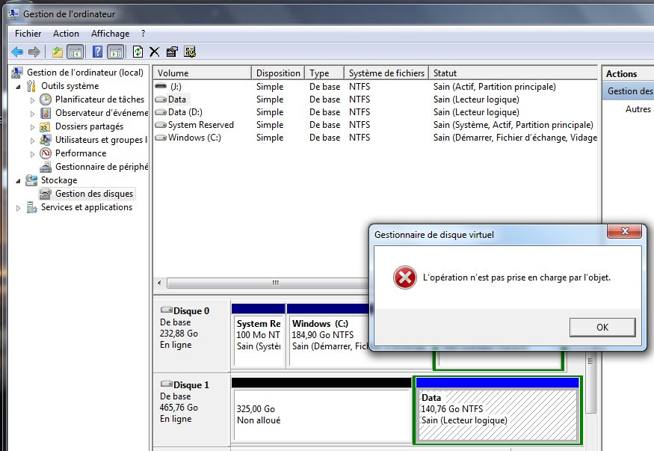The image size is (654, 451).
Task: Open the Fichier menu
Action: pyautogui.click(x=28, y=34)
